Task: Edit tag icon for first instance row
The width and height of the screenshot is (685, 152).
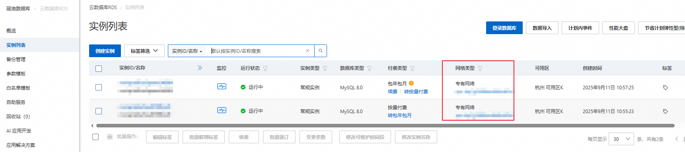Action: point(665,87)
